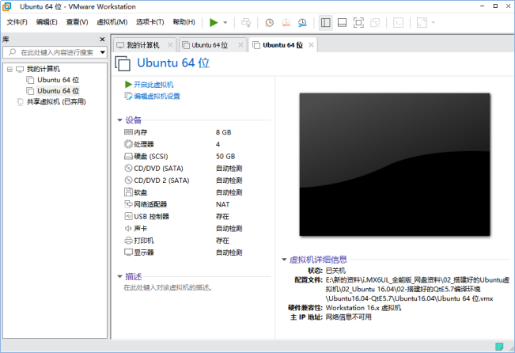Click the full screen mode icon
This screenshot has width=515, height=353.
[x=358, y=22]
